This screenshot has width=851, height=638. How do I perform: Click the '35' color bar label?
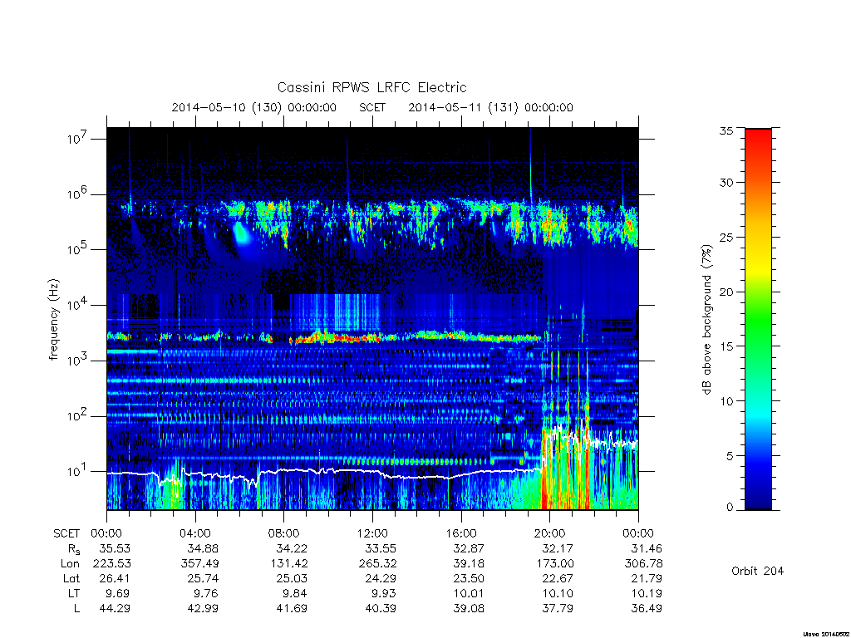726,130
